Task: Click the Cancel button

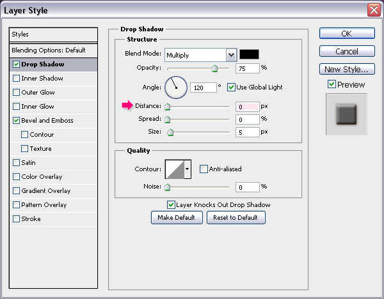Action: (347, 51)
